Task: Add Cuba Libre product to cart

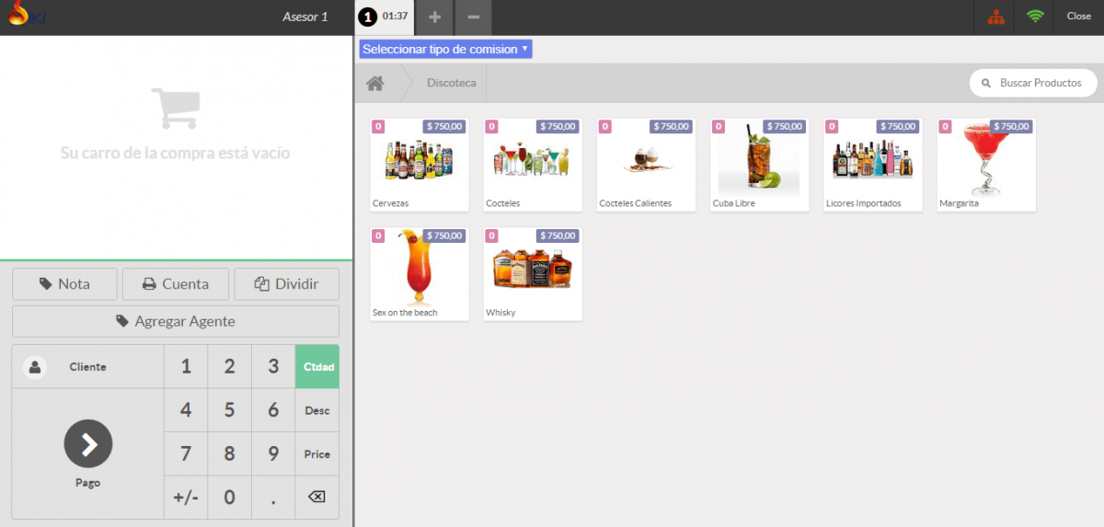Action: [759, 165]
